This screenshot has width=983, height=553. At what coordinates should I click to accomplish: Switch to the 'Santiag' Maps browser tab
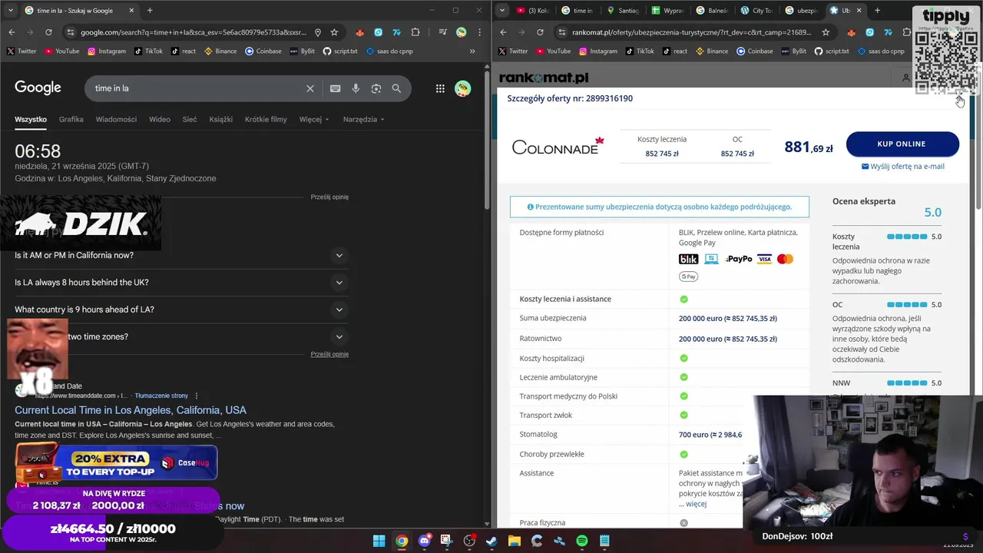(623, 10)
